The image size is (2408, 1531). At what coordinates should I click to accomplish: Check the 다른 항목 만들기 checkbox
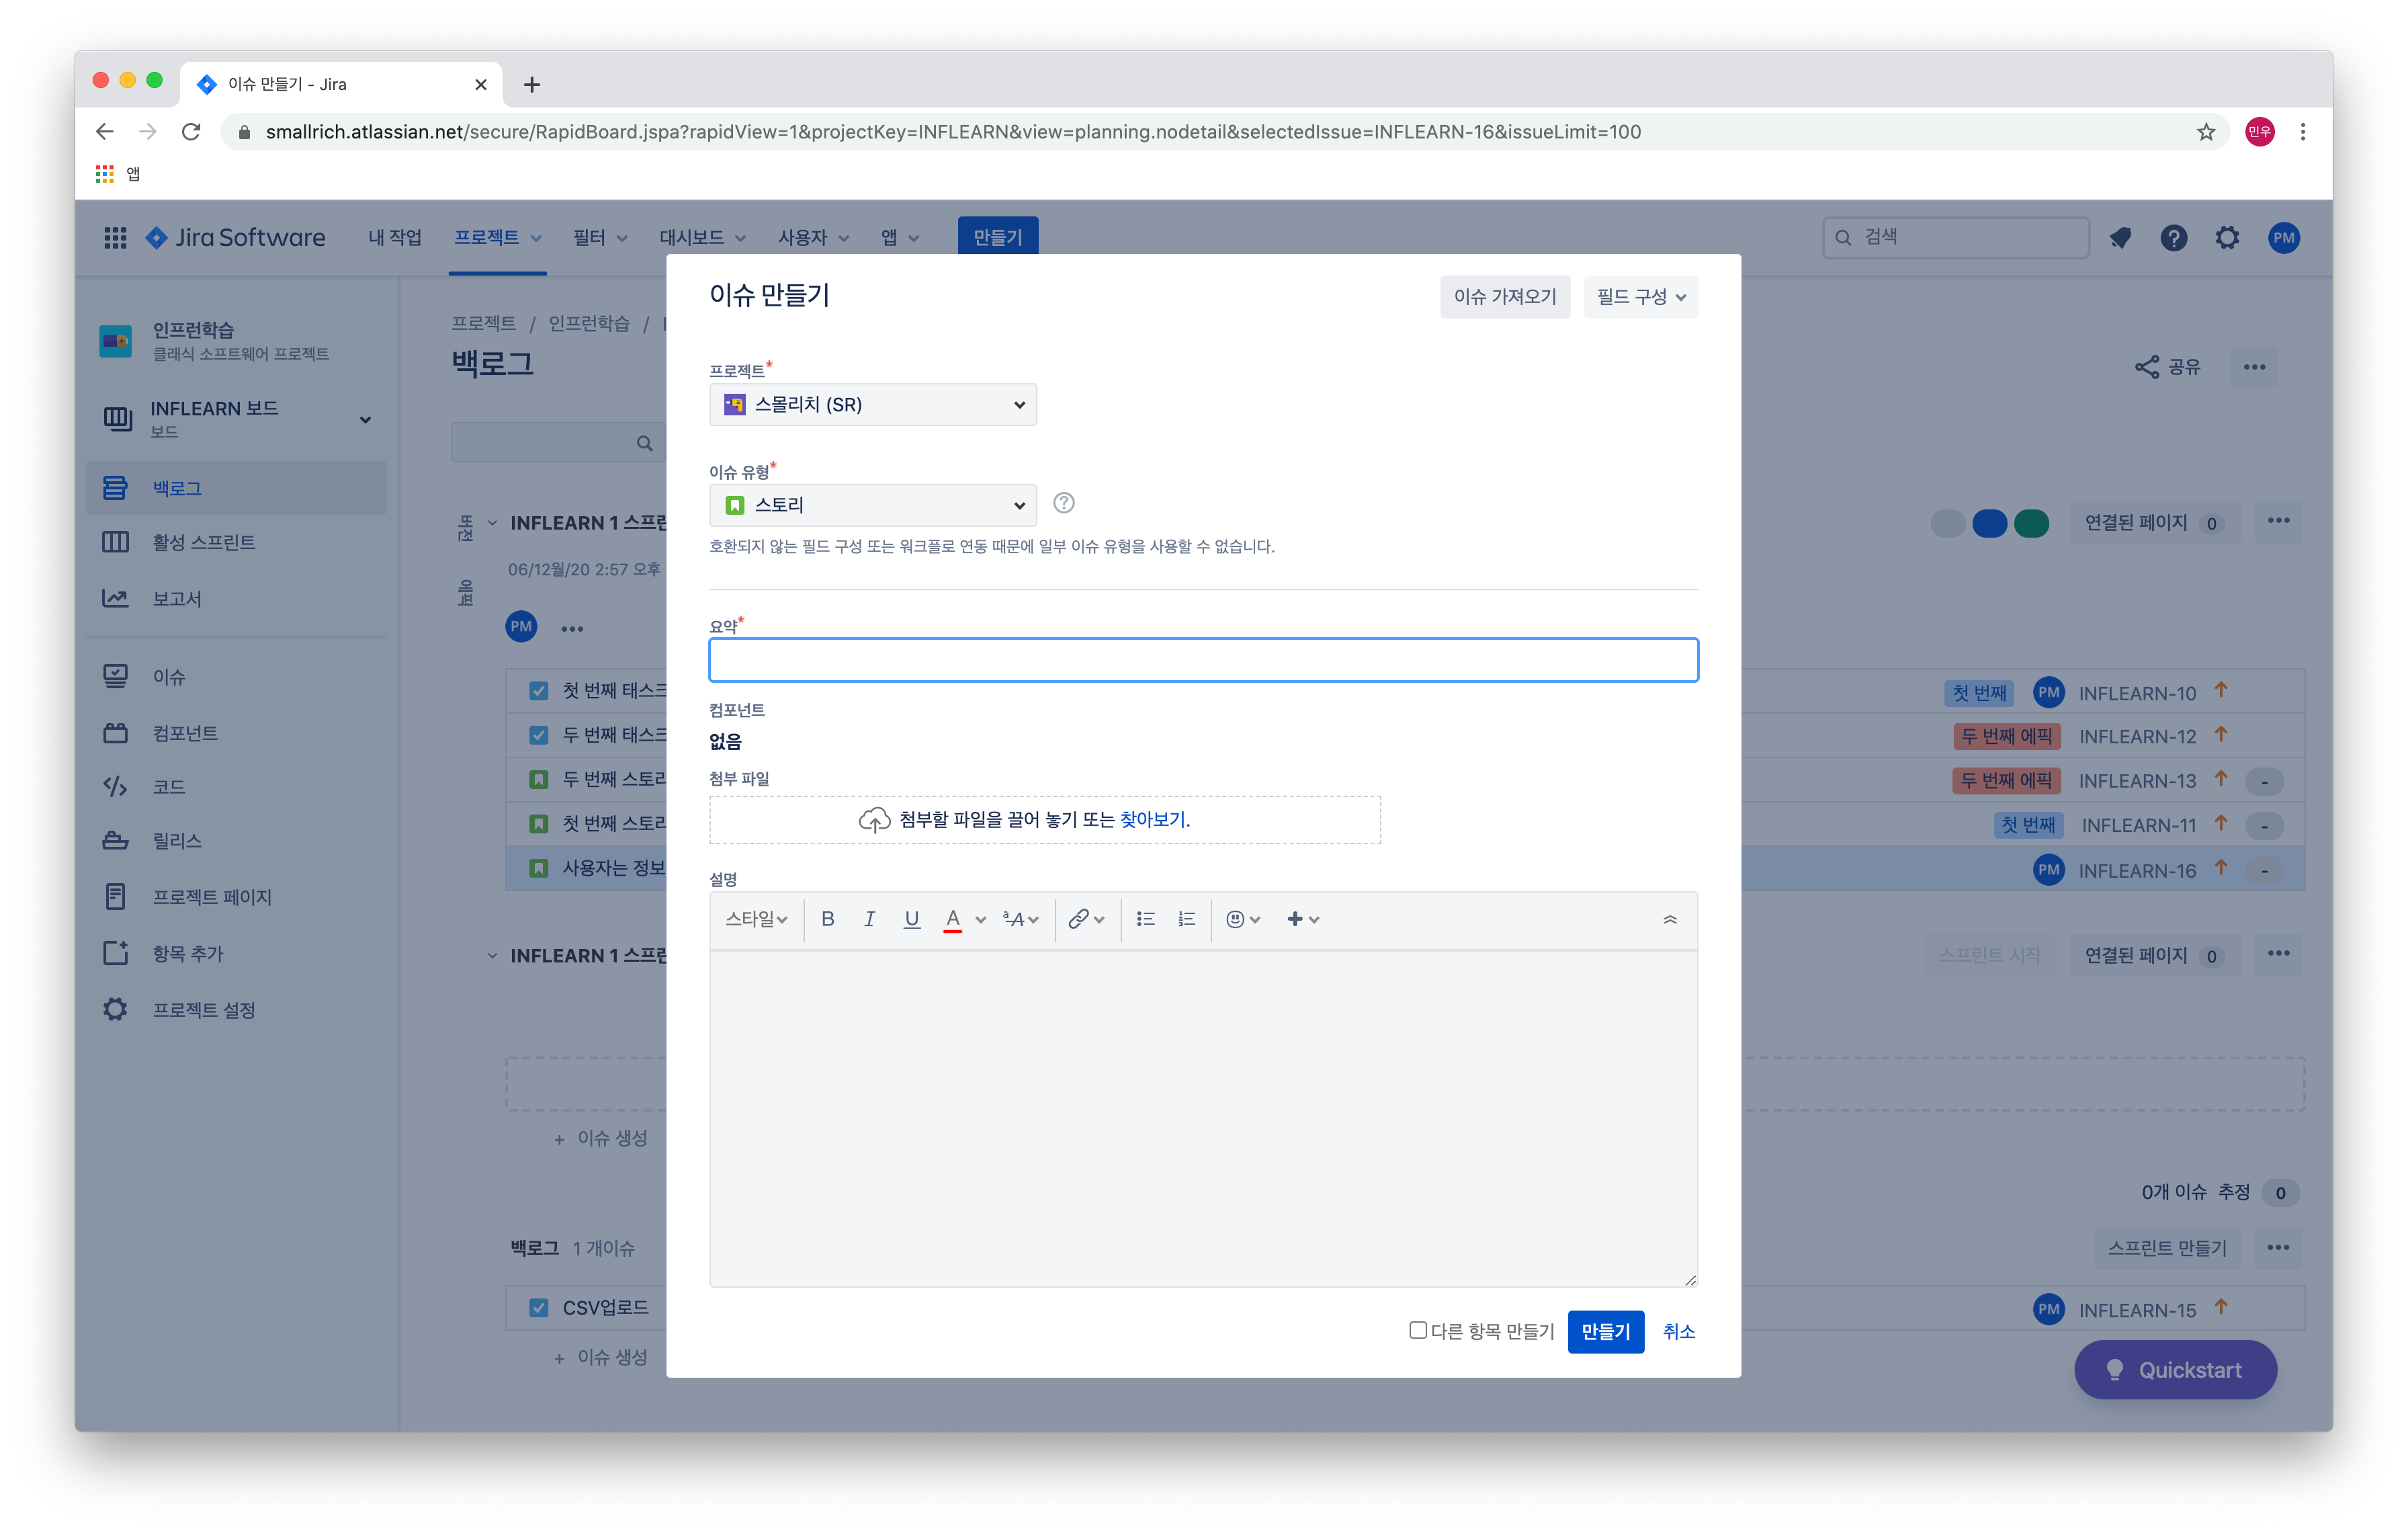point(1417,1330)
